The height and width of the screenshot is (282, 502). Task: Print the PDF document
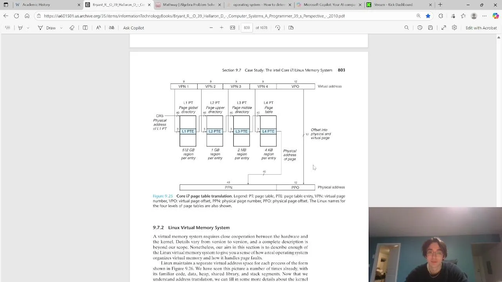420,28
